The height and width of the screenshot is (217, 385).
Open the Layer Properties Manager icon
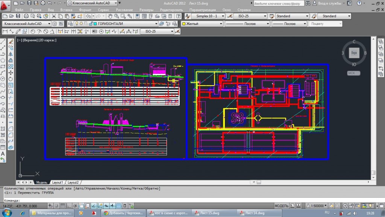point(70,24)
